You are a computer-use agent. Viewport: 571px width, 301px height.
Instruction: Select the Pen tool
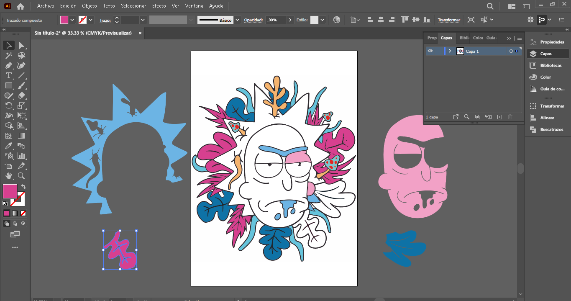(x=8, y=65)
